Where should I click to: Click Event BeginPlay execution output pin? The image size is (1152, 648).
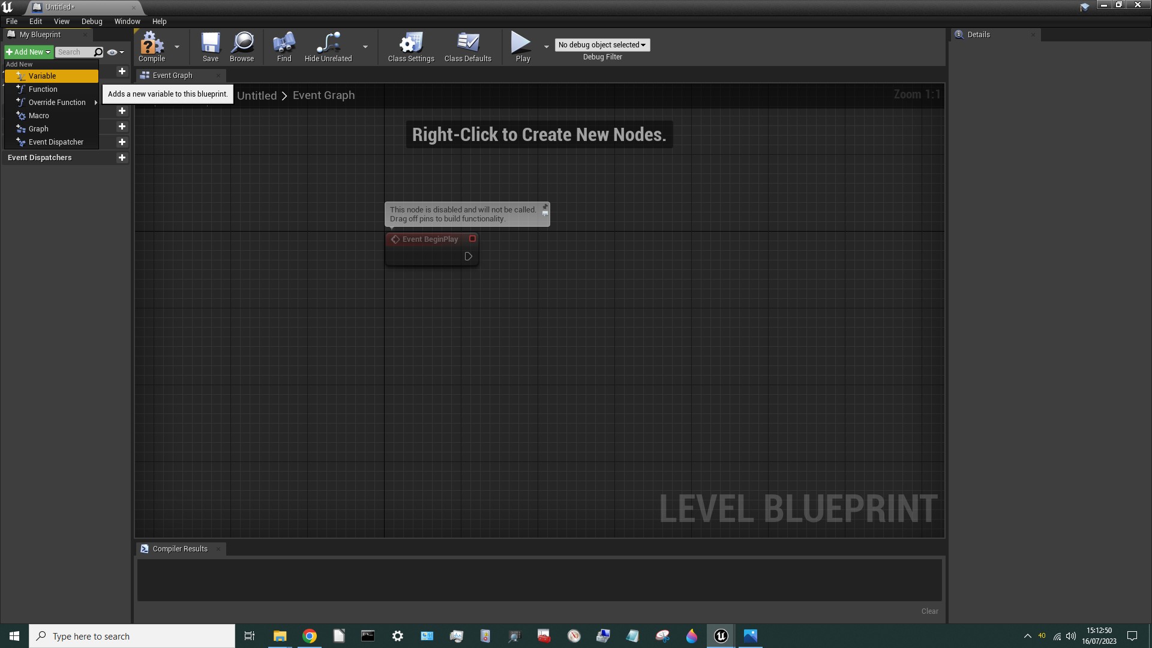(x=469, y=257)
